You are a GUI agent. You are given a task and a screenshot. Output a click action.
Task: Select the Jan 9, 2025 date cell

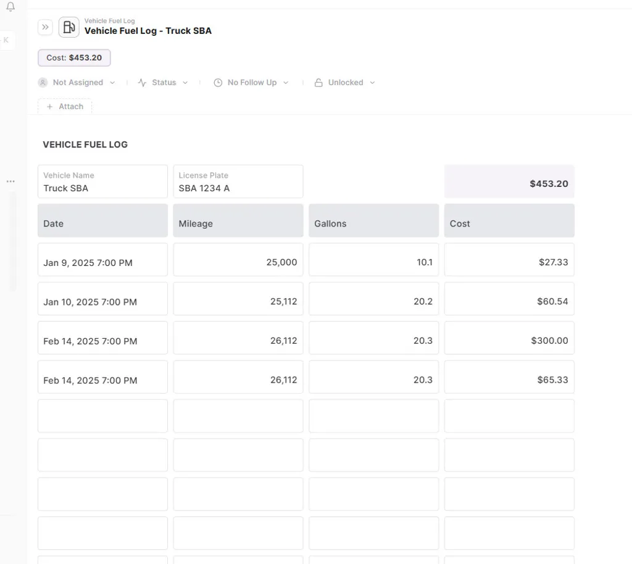(x=102, y=262)
